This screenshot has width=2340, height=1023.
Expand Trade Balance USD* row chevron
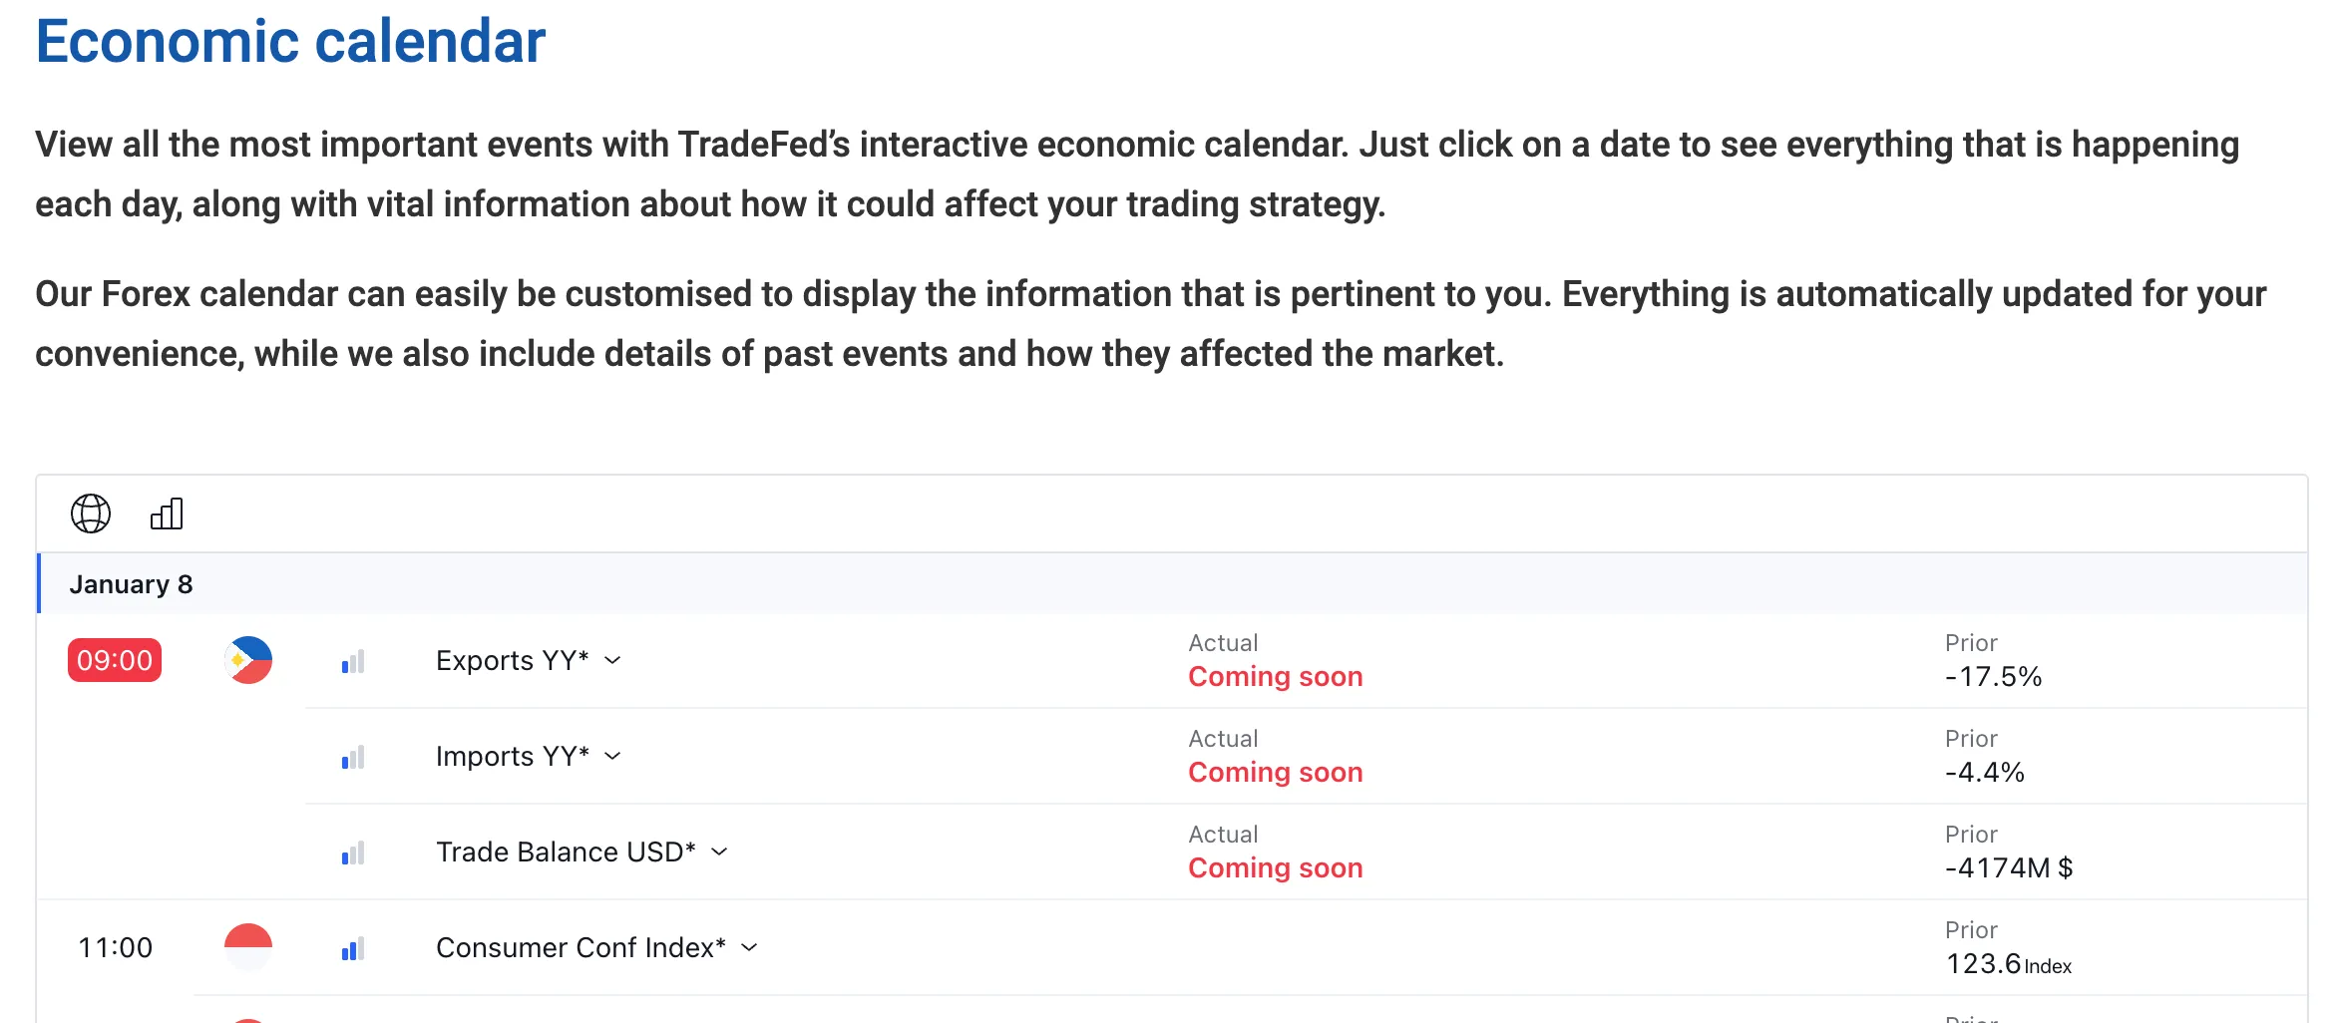click(x=719, y=852)
